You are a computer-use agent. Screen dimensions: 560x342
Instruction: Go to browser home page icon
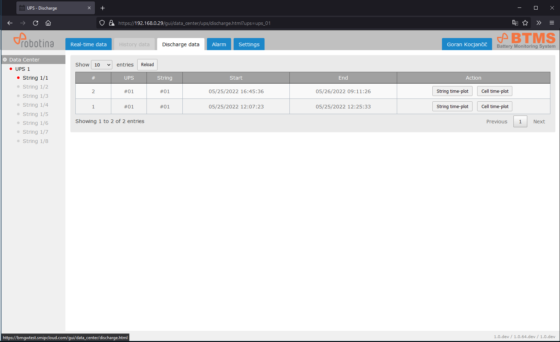48,23
